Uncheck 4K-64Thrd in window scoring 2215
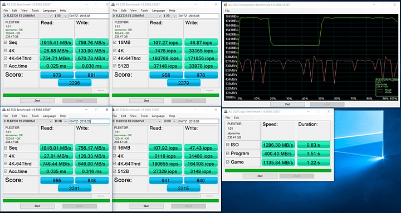The width and height of the screenshot is (401, 213). click(114, 164)
